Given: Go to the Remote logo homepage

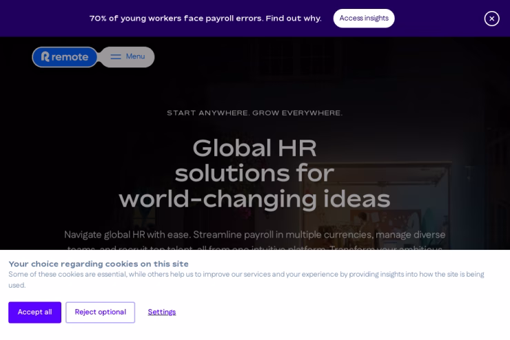Looking at the screenshot, I should (65, 57).
